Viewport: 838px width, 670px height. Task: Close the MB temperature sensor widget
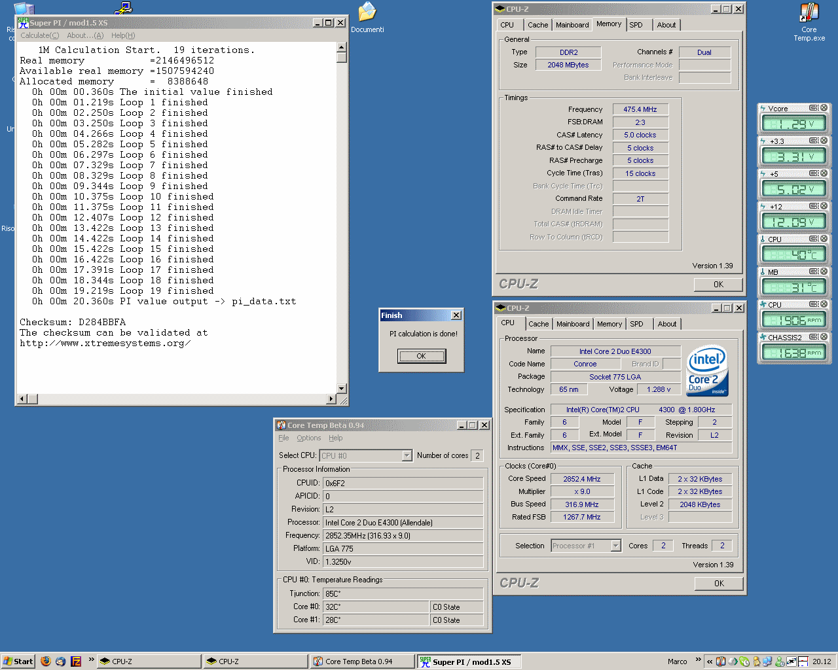824,272
